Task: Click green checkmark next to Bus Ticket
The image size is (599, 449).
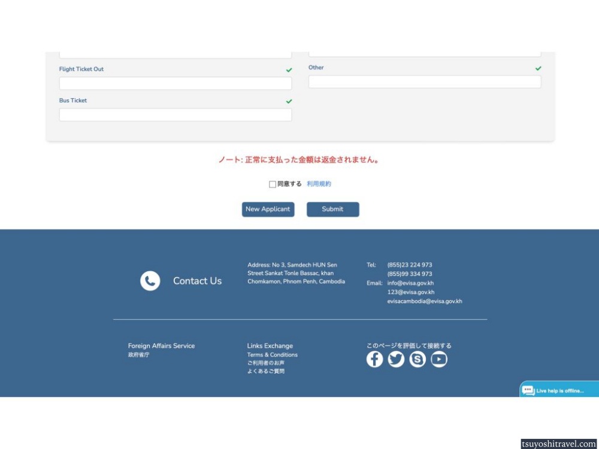Action: pyautogui.click(x=289, y=101)
